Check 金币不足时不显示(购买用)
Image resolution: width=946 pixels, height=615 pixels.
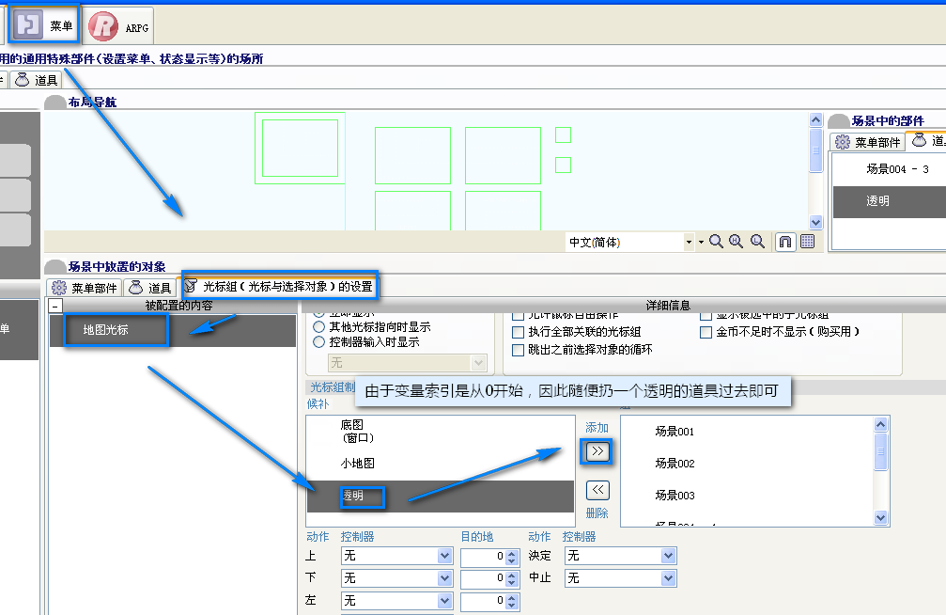pyautogui.click(x=706, y=332)
